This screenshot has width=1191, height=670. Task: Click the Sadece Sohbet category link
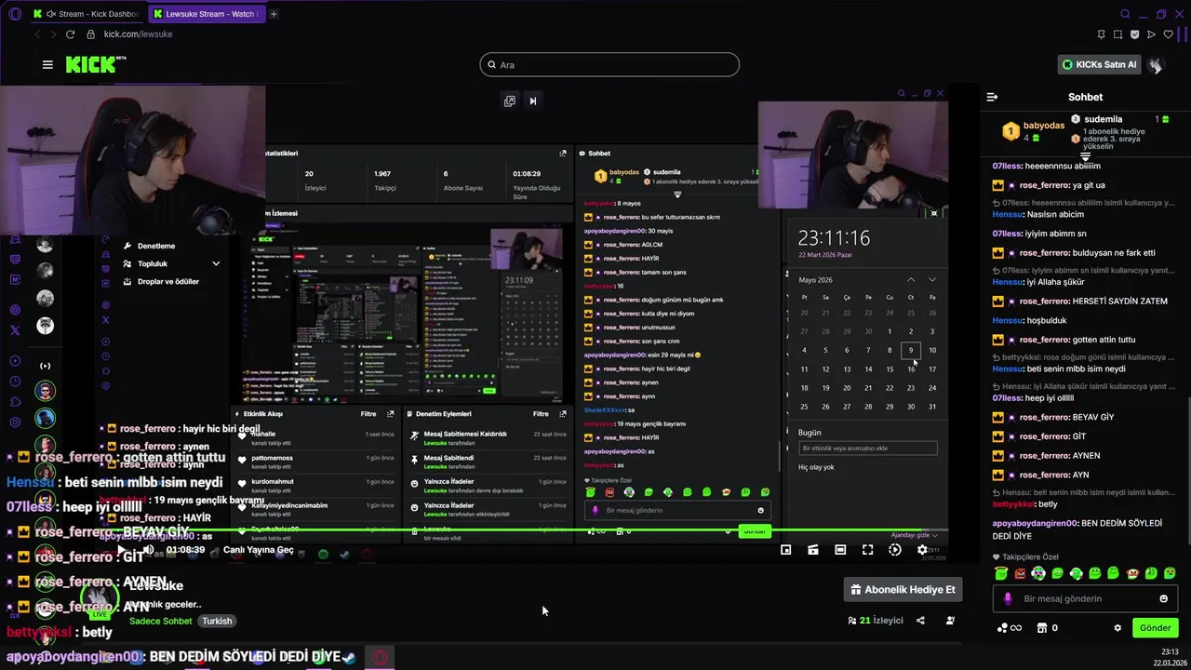tap(161, 621)
